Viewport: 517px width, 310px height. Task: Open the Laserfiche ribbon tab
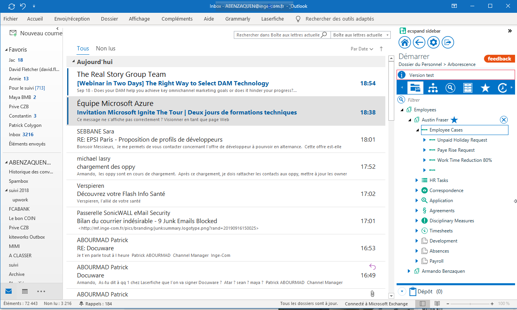click(x=272, y=19)
